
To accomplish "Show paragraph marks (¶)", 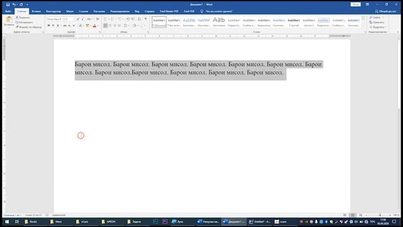I will 145,19.
